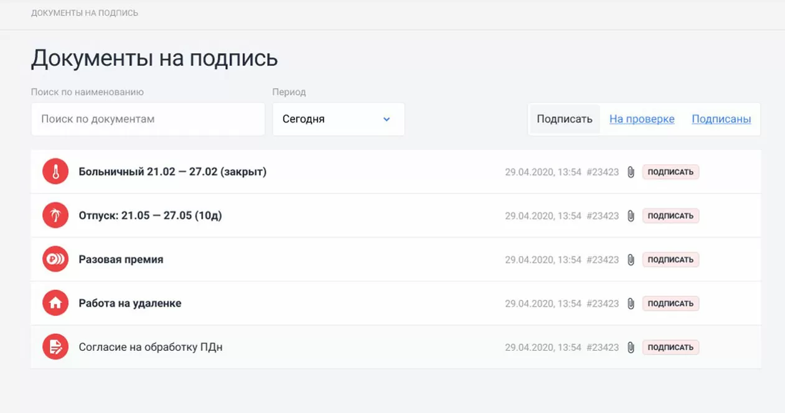Click the palm tree vacation icon
The height and width of the screenshot is (413, 785).
(x=55, y=215)
